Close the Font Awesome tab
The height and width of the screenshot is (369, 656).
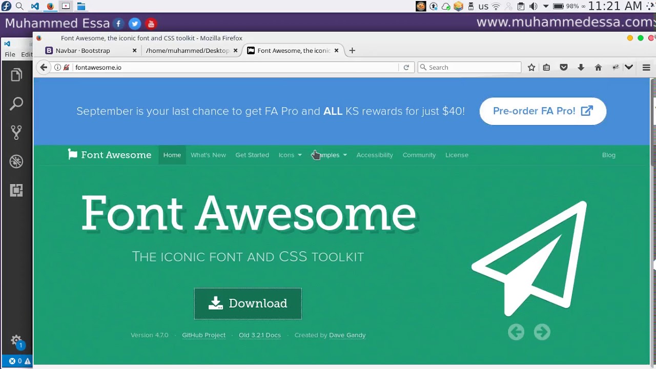click(336, 50)
